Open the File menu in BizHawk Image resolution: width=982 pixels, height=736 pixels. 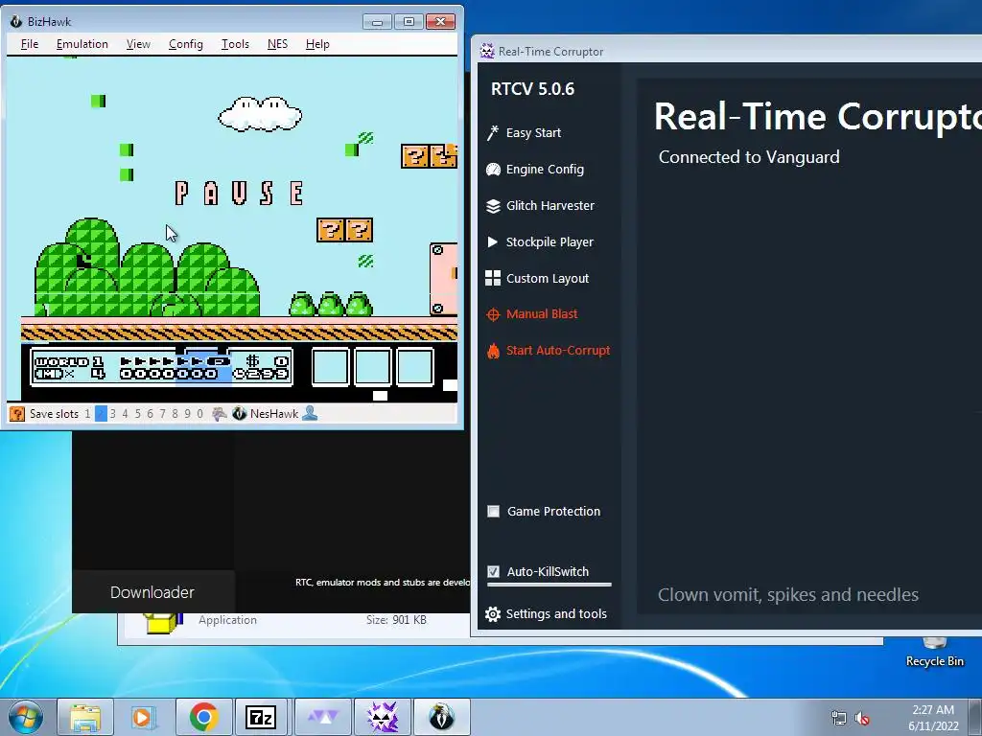30,44
